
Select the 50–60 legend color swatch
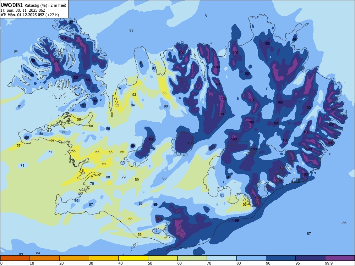tap(163, 258)
